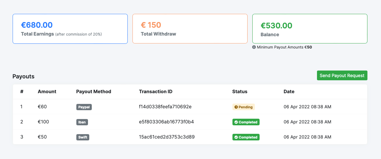The width and height of the screenshot is (381, 159).
Task: Click the Date column header
Action: click(289, 92)
